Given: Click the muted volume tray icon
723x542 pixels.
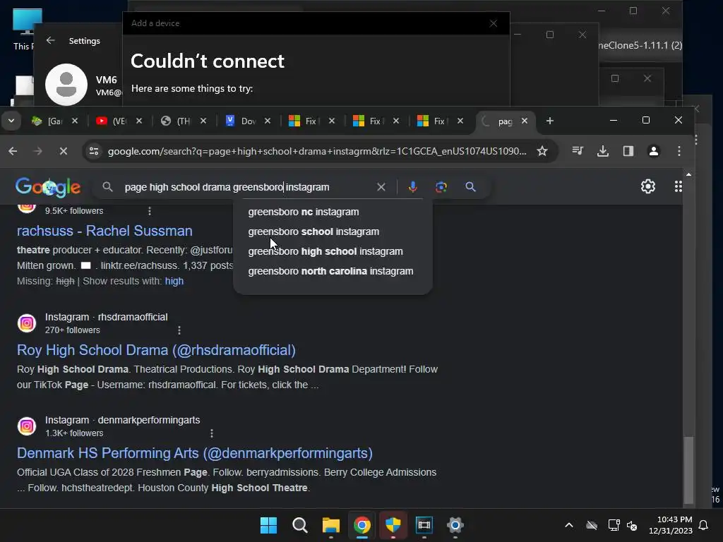Looking at the screenshot, I should pyautogui.click(x=632, y=525).
